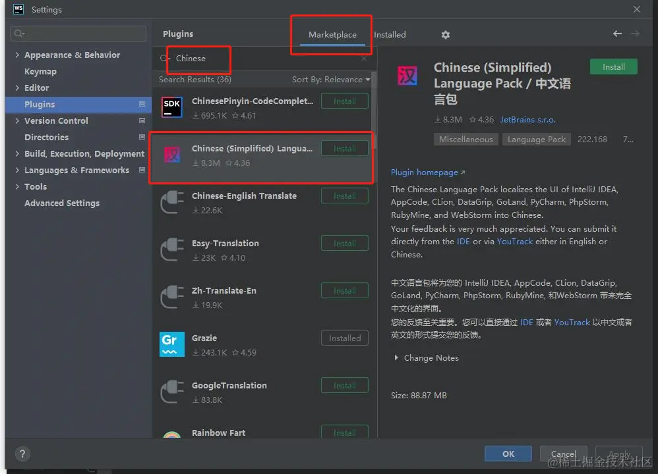The image size is (658, 474).
Task: Click the 'Search Results (36)' label
Action: (194, 80)
